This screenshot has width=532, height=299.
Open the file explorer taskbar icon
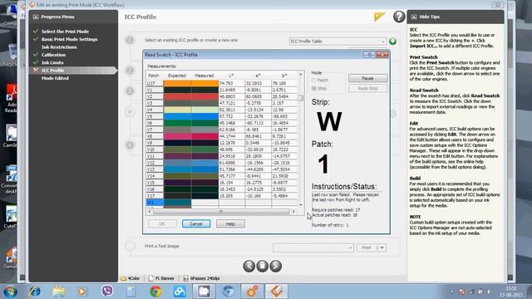59,292
